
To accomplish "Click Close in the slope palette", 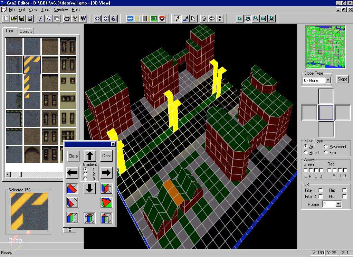I will tap(73, 156).
